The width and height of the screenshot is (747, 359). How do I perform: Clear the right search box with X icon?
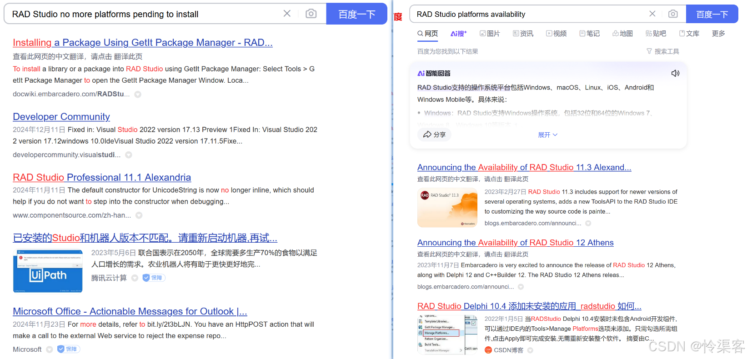click(652, 14)
